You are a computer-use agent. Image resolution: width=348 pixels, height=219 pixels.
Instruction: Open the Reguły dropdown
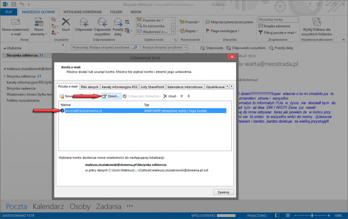(189, 31)
